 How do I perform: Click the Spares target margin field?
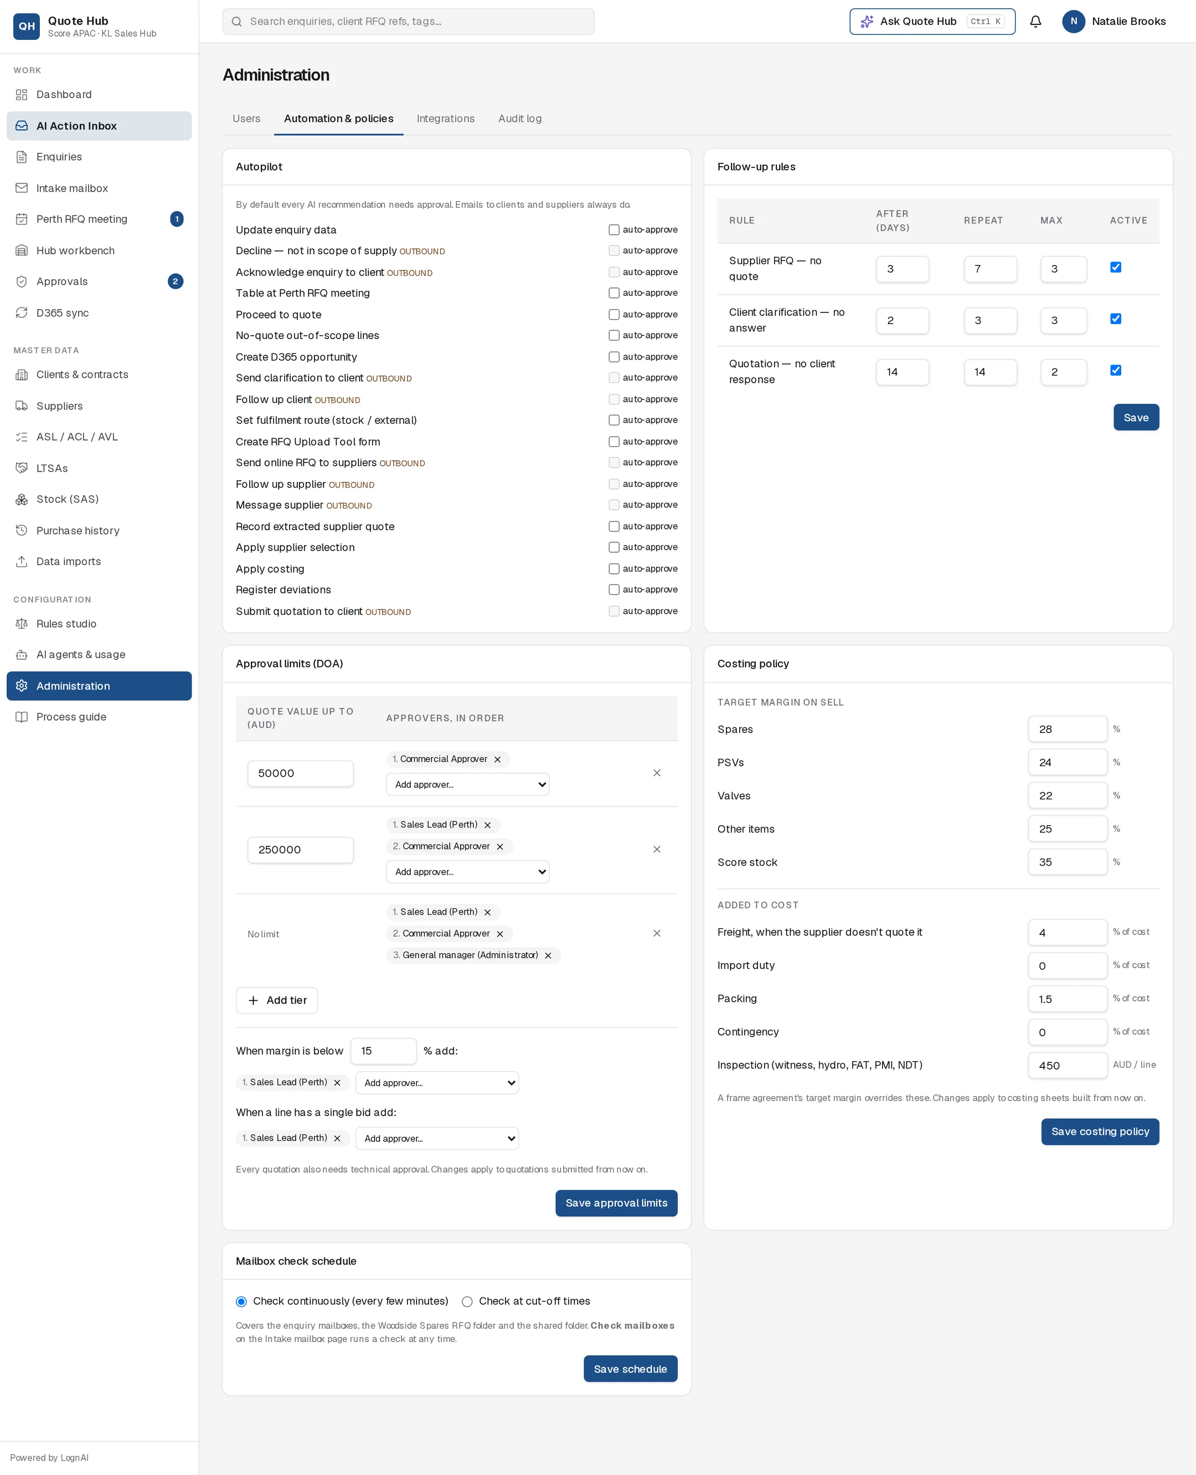tap(1067, 729)
